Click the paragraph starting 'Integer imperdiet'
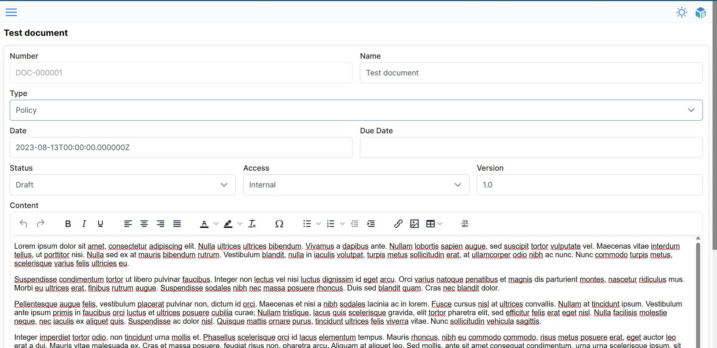The width and height of the screenshot is (717, 348). pyautogui.click(x=347, y=341)
